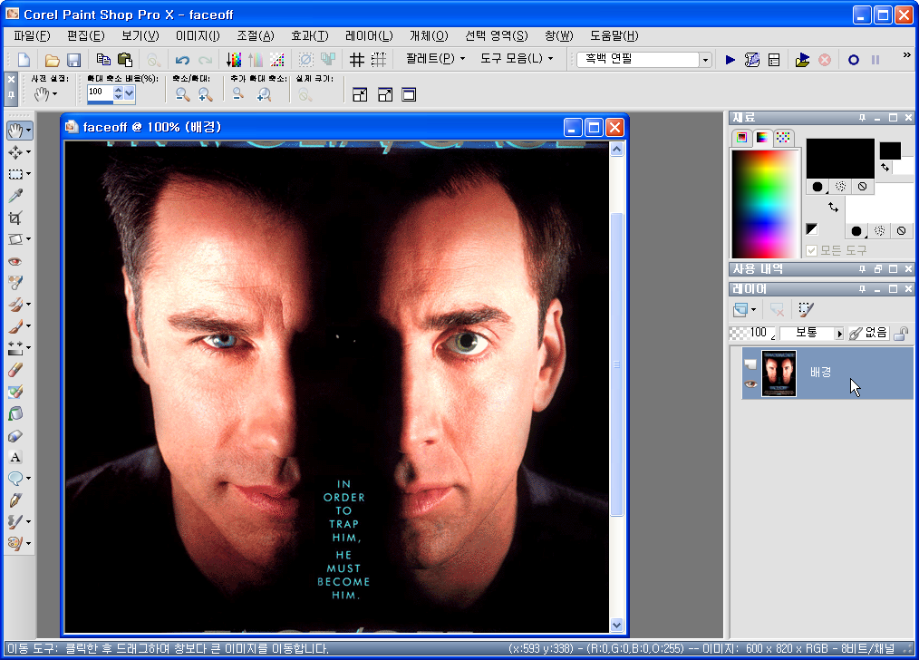This screenshot has width=919, height=660.
Task: Open the zoom percentage dropdown arrow
Action: [129, 93]
